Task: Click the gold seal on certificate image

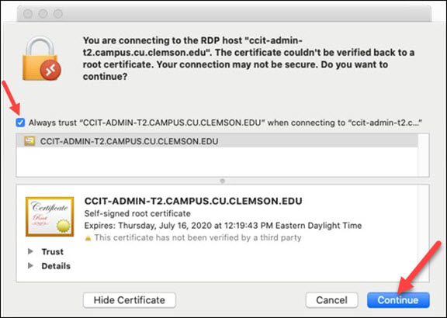Action: 63,226
